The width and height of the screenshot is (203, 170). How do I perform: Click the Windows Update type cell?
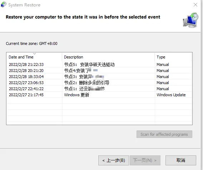click(x=171, y=95)
